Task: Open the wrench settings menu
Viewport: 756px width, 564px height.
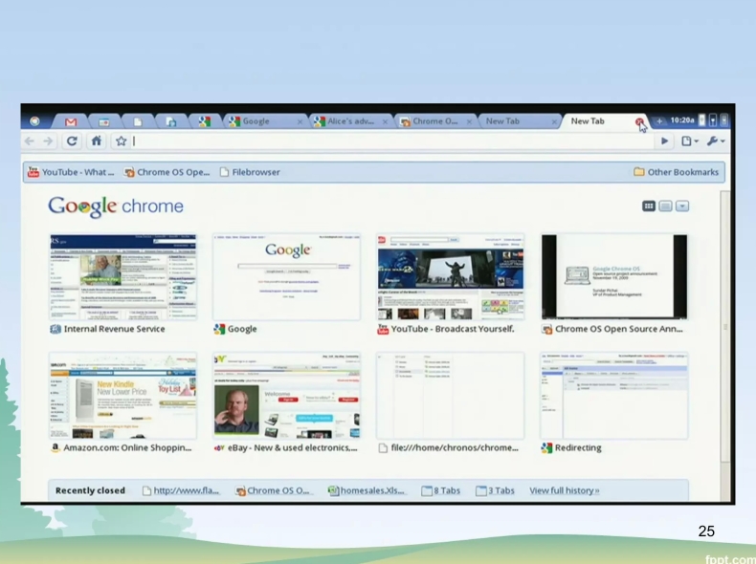Action: (716, 141)
